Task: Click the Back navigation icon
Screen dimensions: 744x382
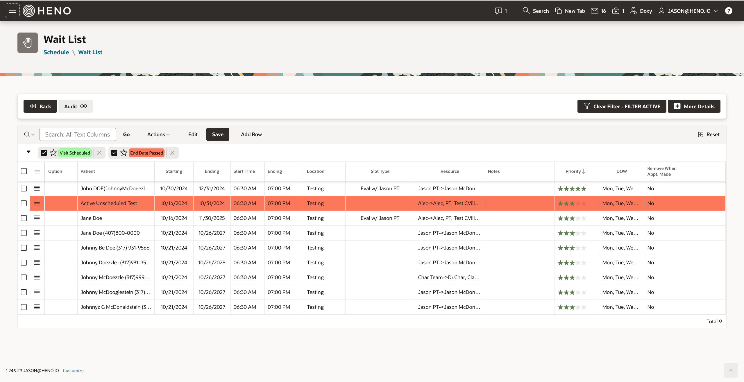Action: point(32,106)
